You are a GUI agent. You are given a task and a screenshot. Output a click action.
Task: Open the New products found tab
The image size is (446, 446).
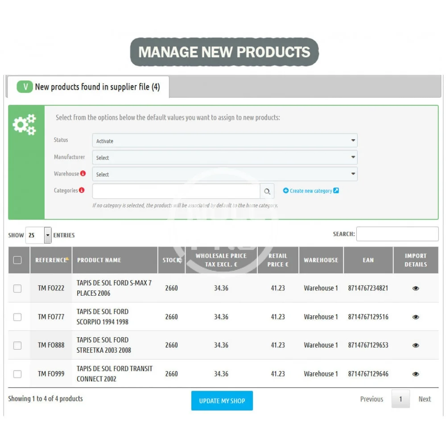tap(88, 87)
